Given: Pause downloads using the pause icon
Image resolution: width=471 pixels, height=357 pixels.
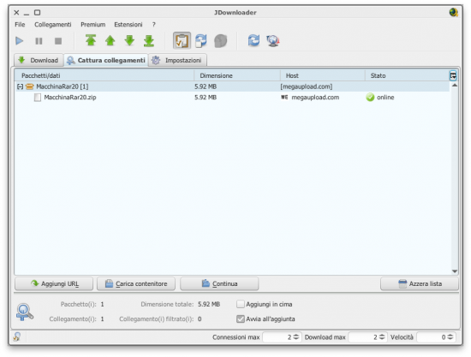Looking at the screenshot, I should coord(39,41).
